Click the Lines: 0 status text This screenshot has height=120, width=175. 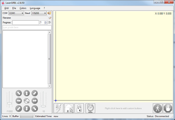(x=7, y=116)
